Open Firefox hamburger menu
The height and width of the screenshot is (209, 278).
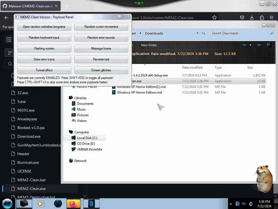[271, 17]
